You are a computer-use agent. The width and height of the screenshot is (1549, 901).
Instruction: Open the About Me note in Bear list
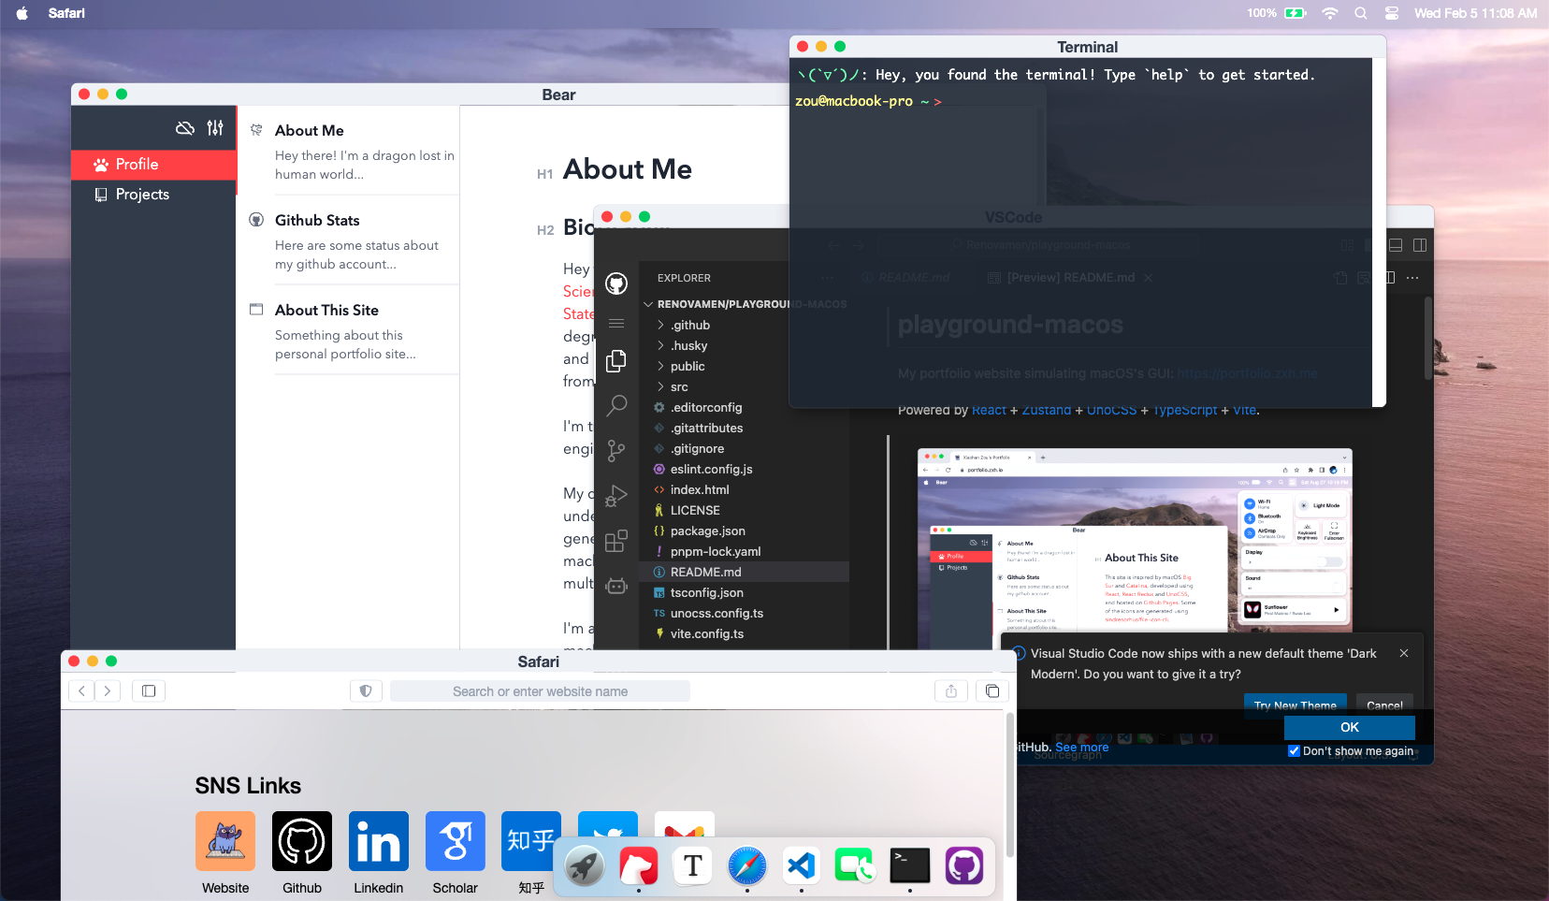pos(348,151)
